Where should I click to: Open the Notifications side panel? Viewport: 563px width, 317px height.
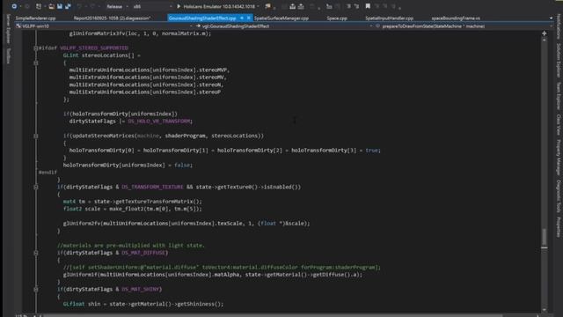(x=559, y=26)
